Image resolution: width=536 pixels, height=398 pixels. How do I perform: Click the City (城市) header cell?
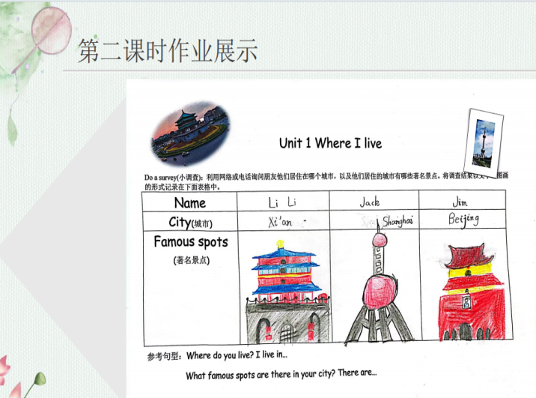pyautogui.click(x=189, y=222)
